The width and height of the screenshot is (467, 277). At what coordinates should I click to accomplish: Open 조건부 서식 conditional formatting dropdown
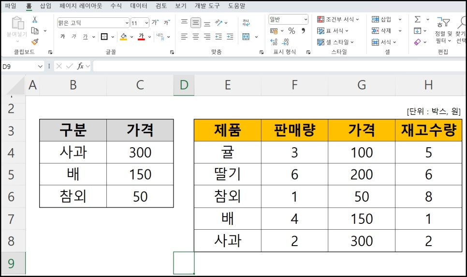click(x=338, y=19)
